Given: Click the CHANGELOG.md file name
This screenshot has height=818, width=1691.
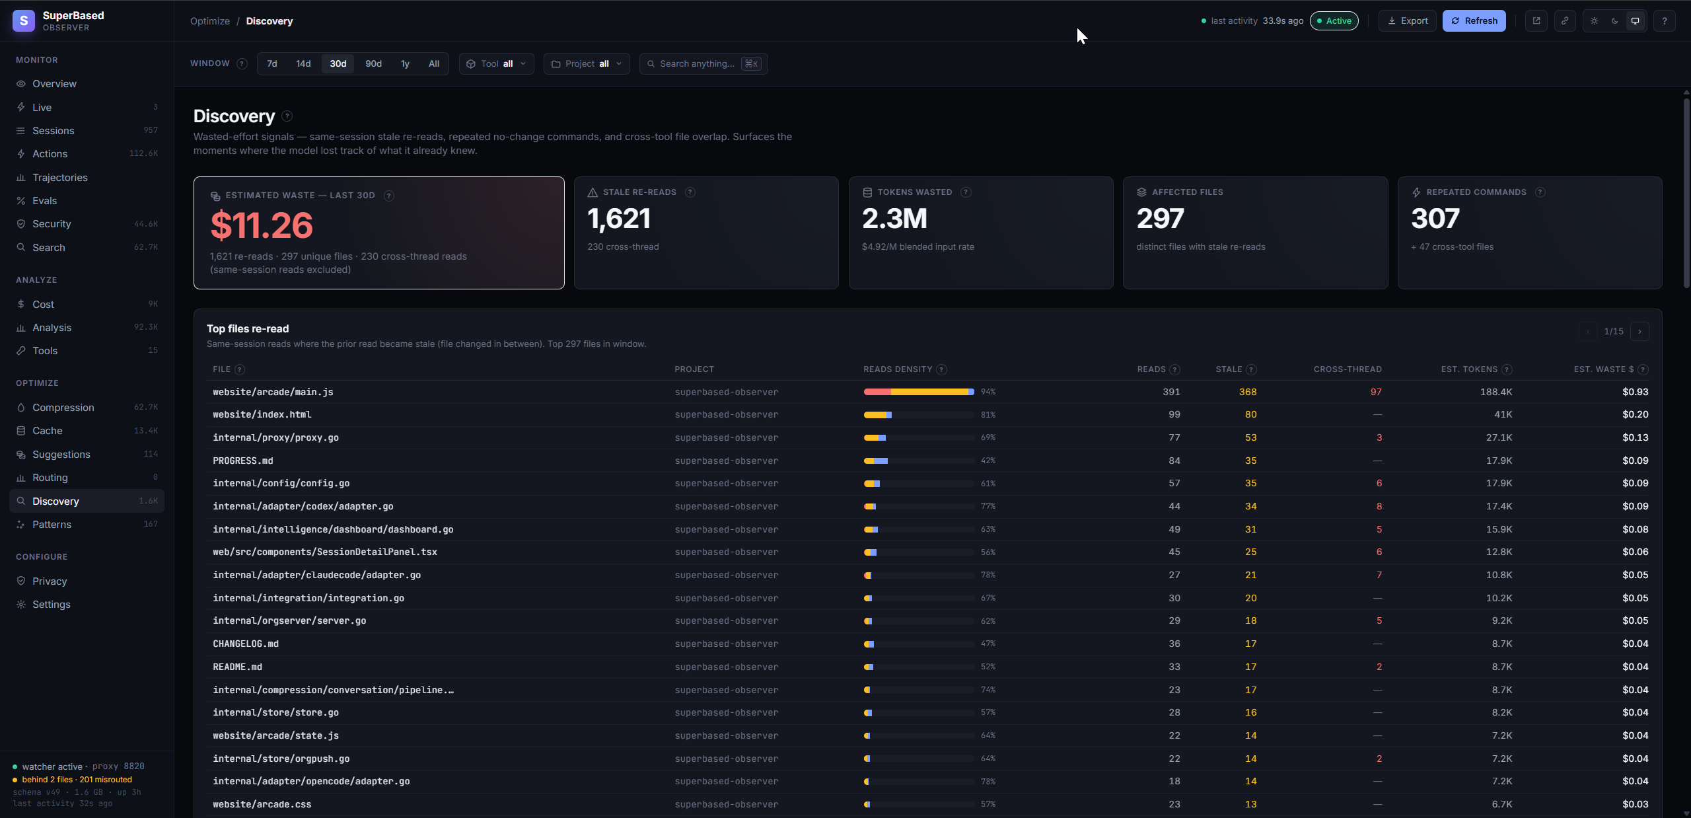Looking at the screenshot, I should [246, 644].
